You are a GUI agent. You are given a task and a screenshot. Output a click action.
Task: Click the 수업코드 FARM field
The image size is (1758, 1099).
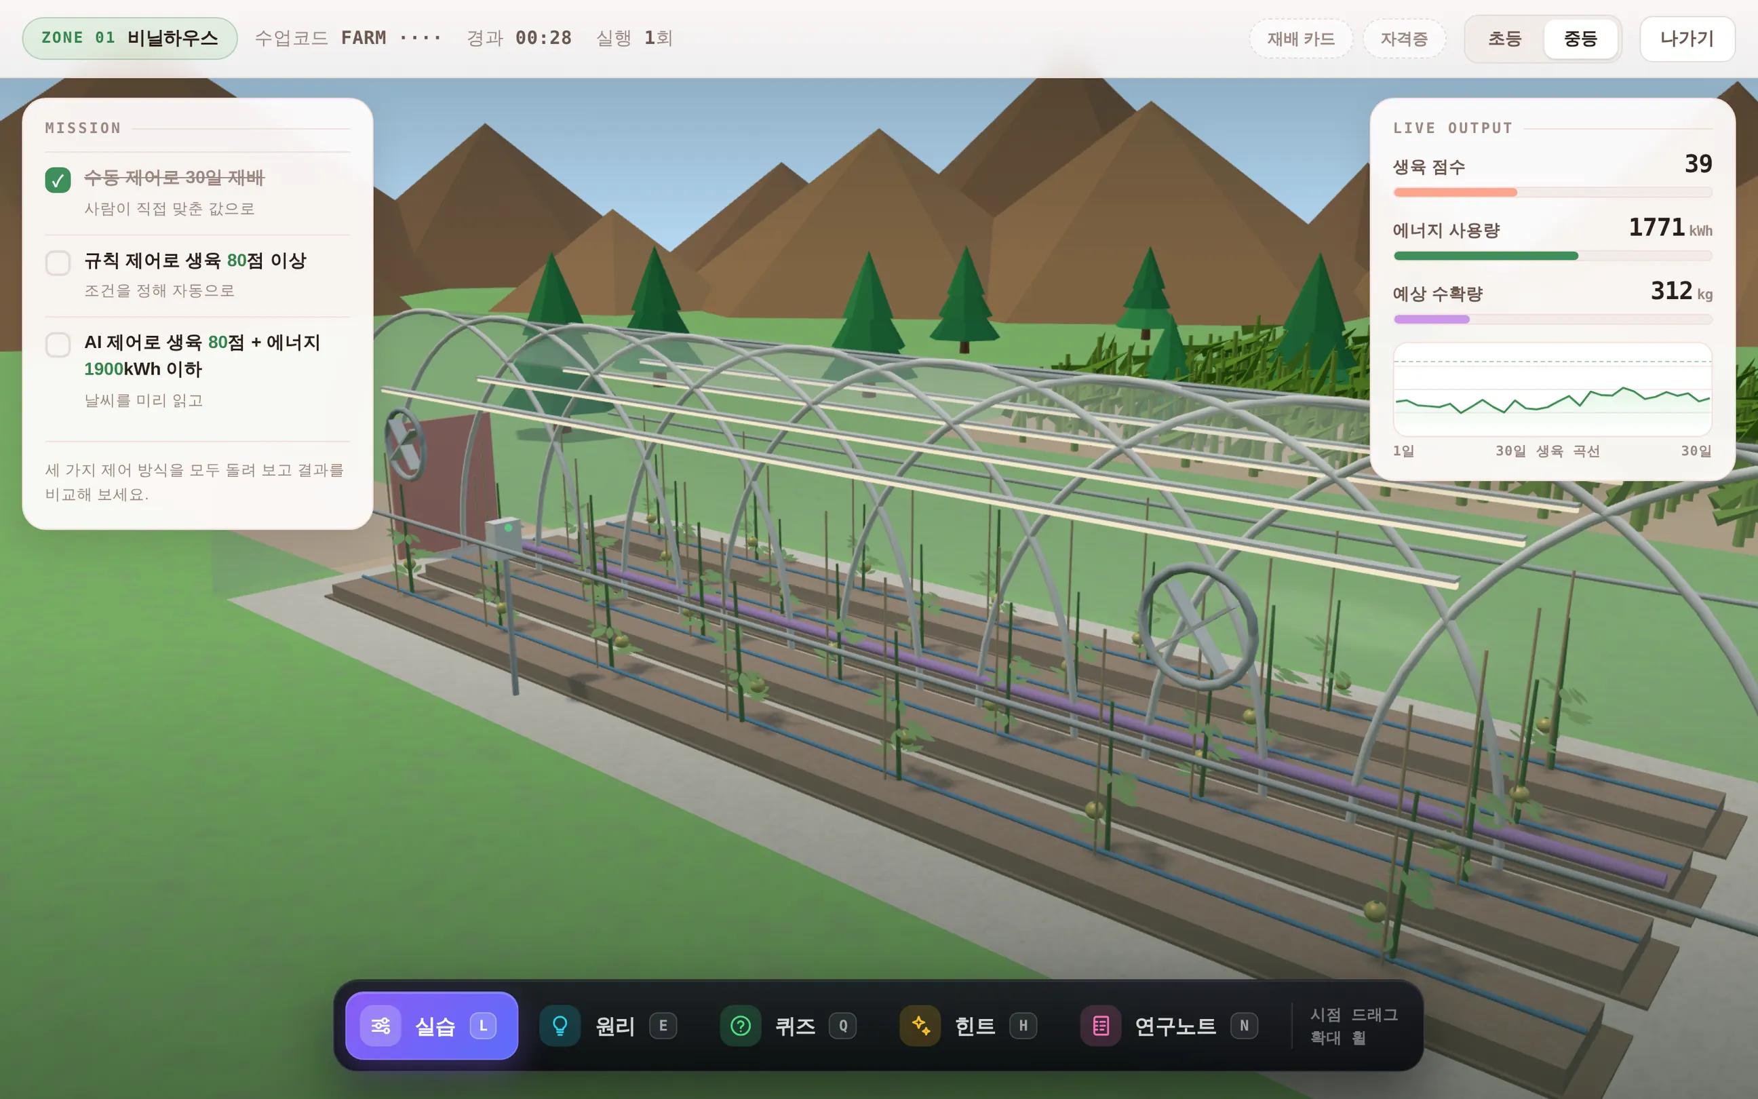pyautogui.click(x=348, y=38)
